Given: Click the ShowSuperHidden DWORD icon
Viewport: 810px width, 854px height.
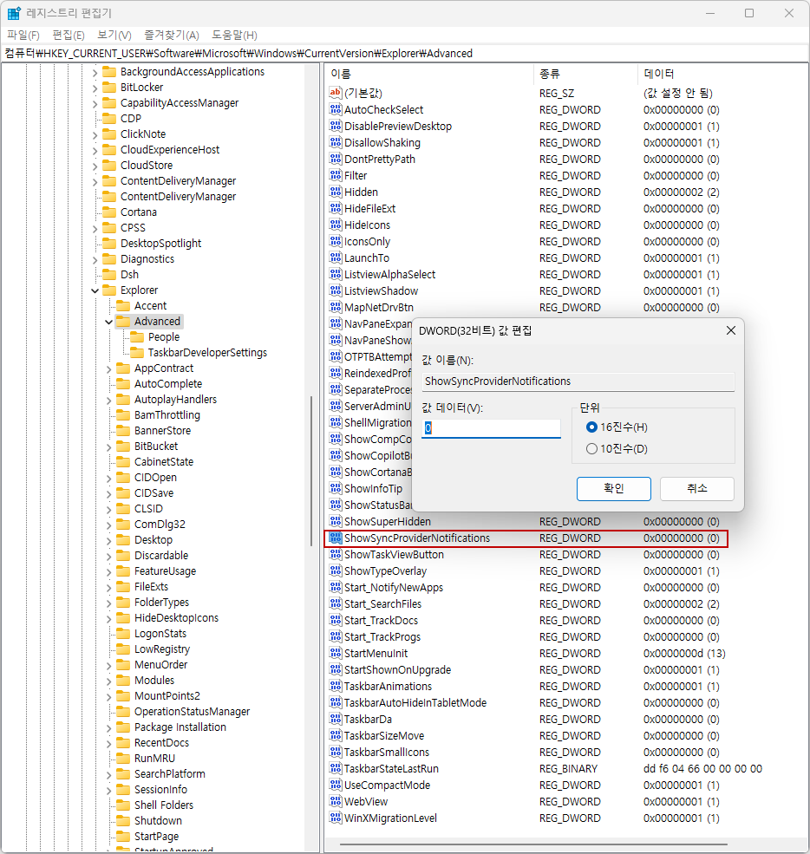Looking at the screenshot, I should pos(336,521).
